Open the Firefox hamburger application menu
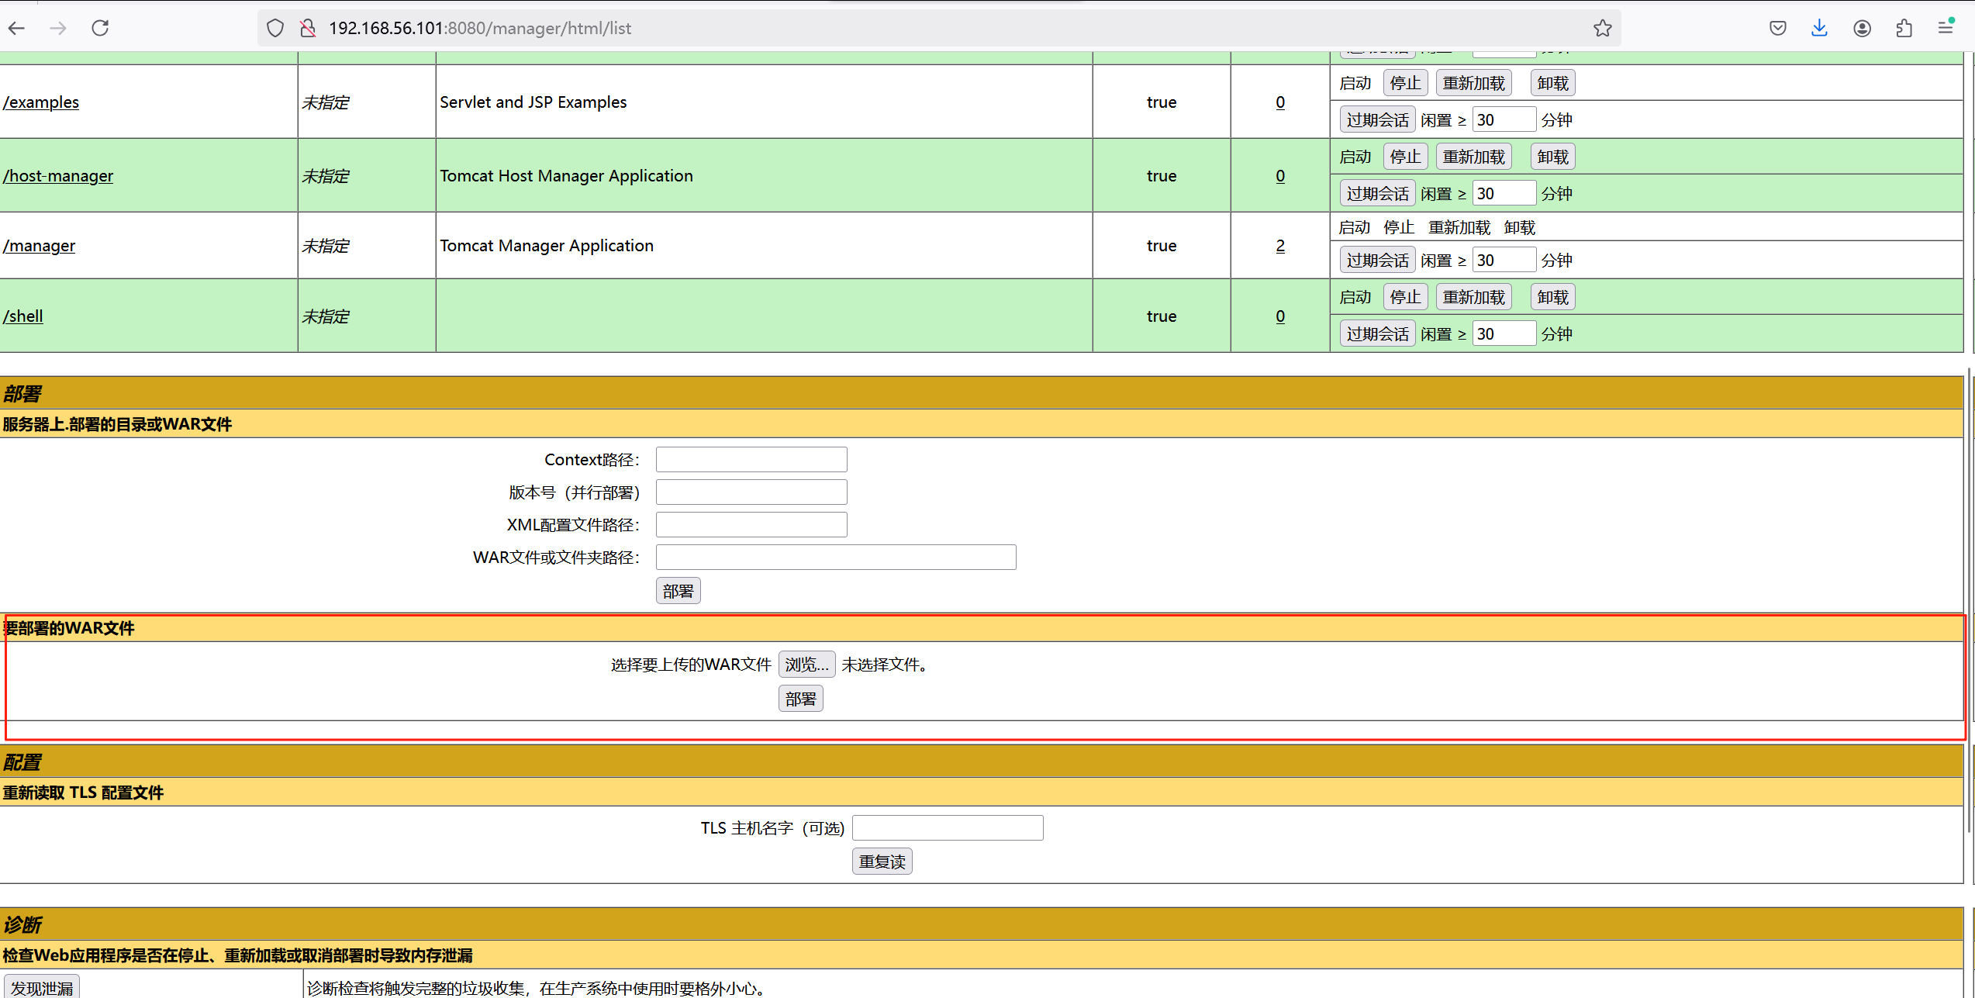This screenshot has height=998, width=1975. tap(1946, 29)
